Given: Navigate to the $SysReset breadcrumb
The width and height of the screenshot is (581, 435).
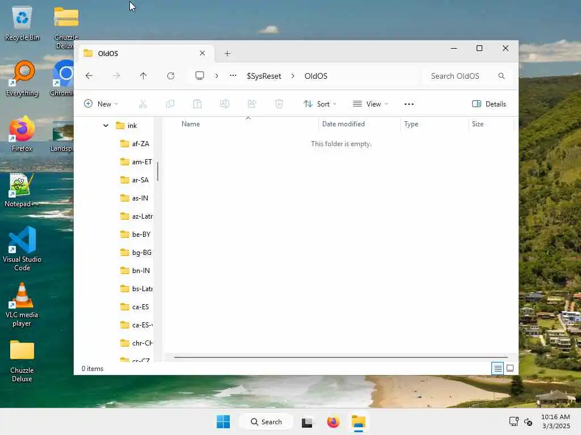Looking at the screenshot, I should tap(264, 76).
